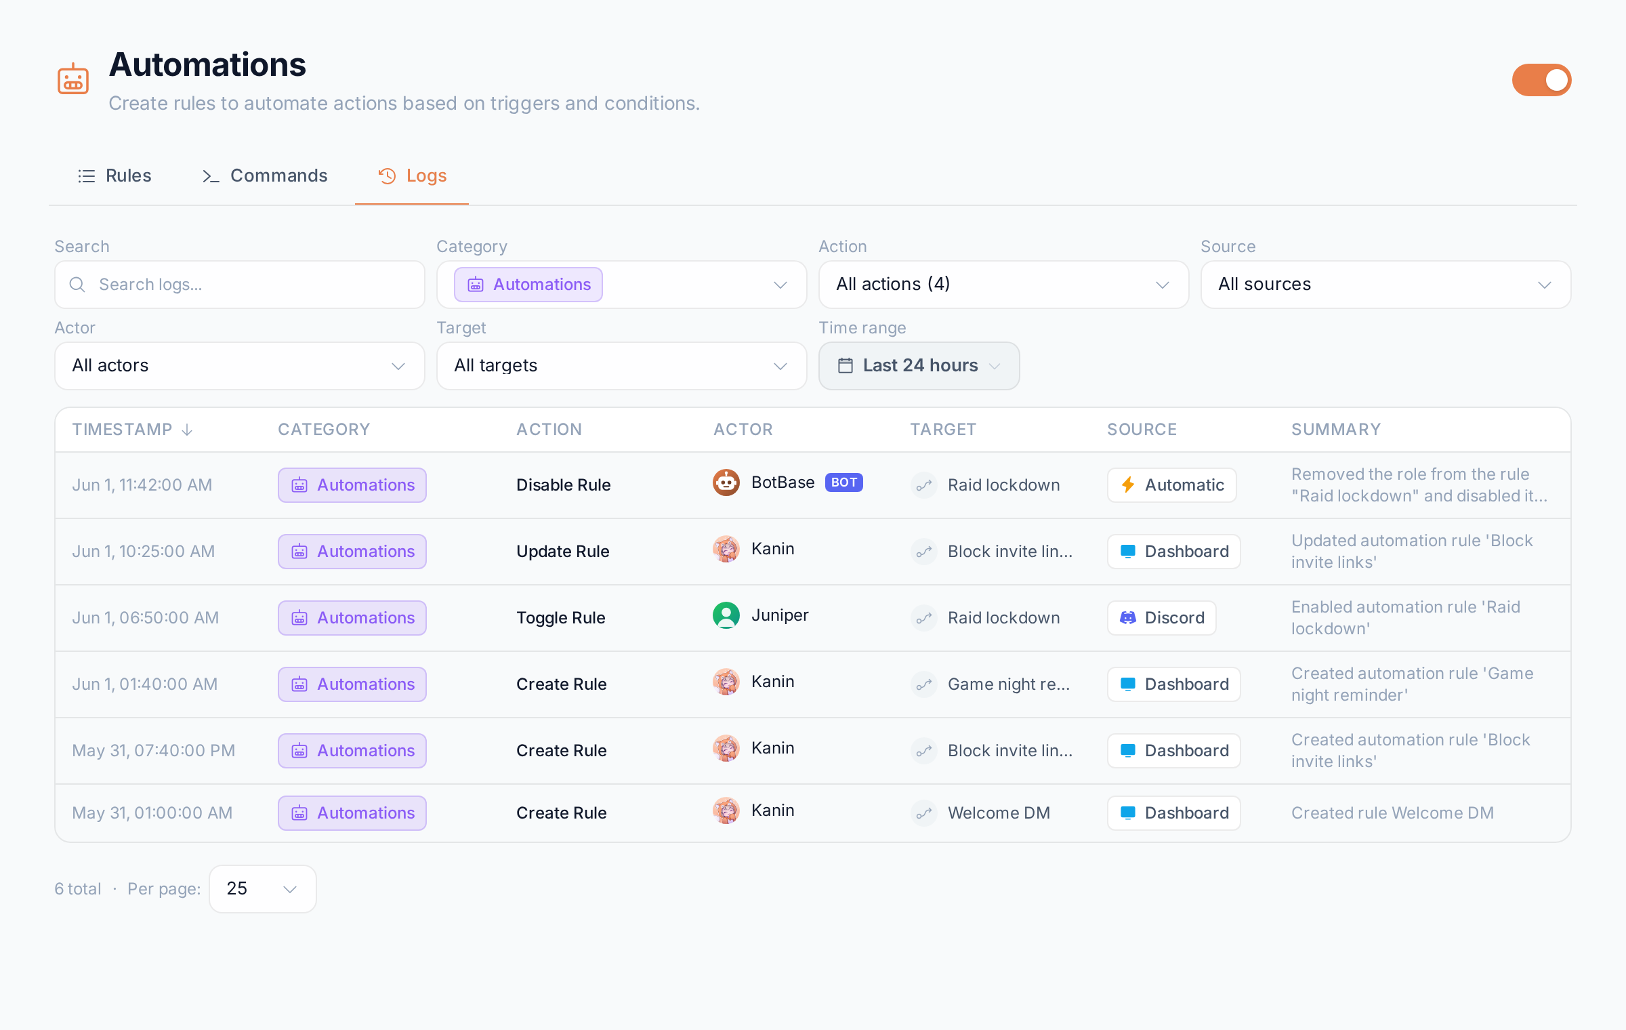The height and width of the screenshot is (1030, 1626).
Task: Expand the All actors dropdown
Action: (x=240, y=366)
